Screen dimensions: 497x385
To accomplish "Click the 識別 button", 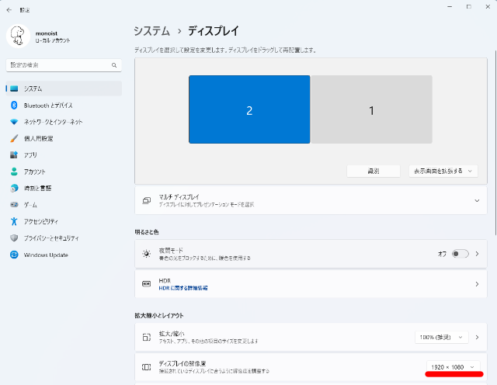I will pyautogui.click(x=374, y=171).
